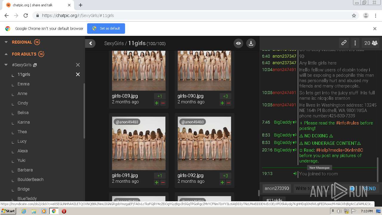This screenshot has width=382, height=215.
Task: Click the Set as default button
Action: (106, 28)
